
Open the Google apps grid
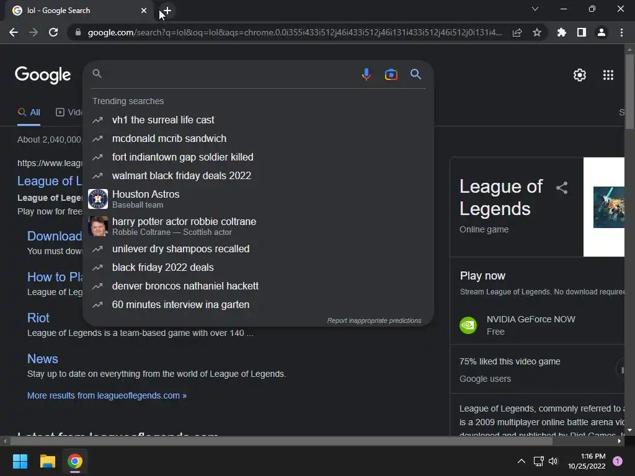[x=608, y=75]
